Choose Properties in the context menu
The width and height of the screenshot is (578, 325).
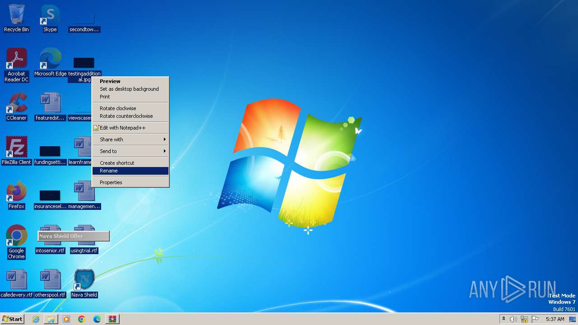click(x=131, y=182)
